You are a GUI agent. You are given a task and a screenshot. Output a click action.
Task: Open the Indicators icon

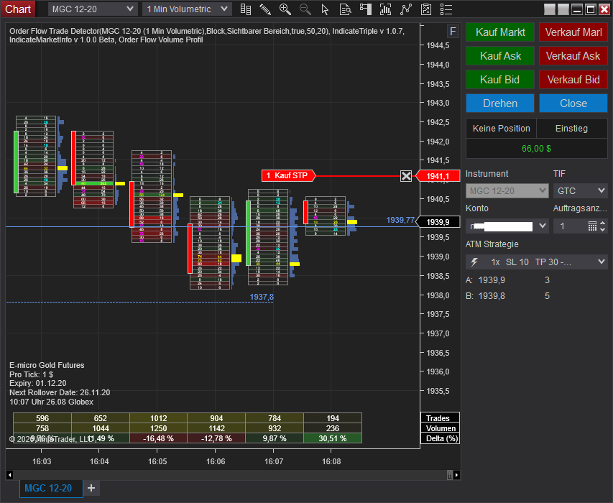coord(385,9)
